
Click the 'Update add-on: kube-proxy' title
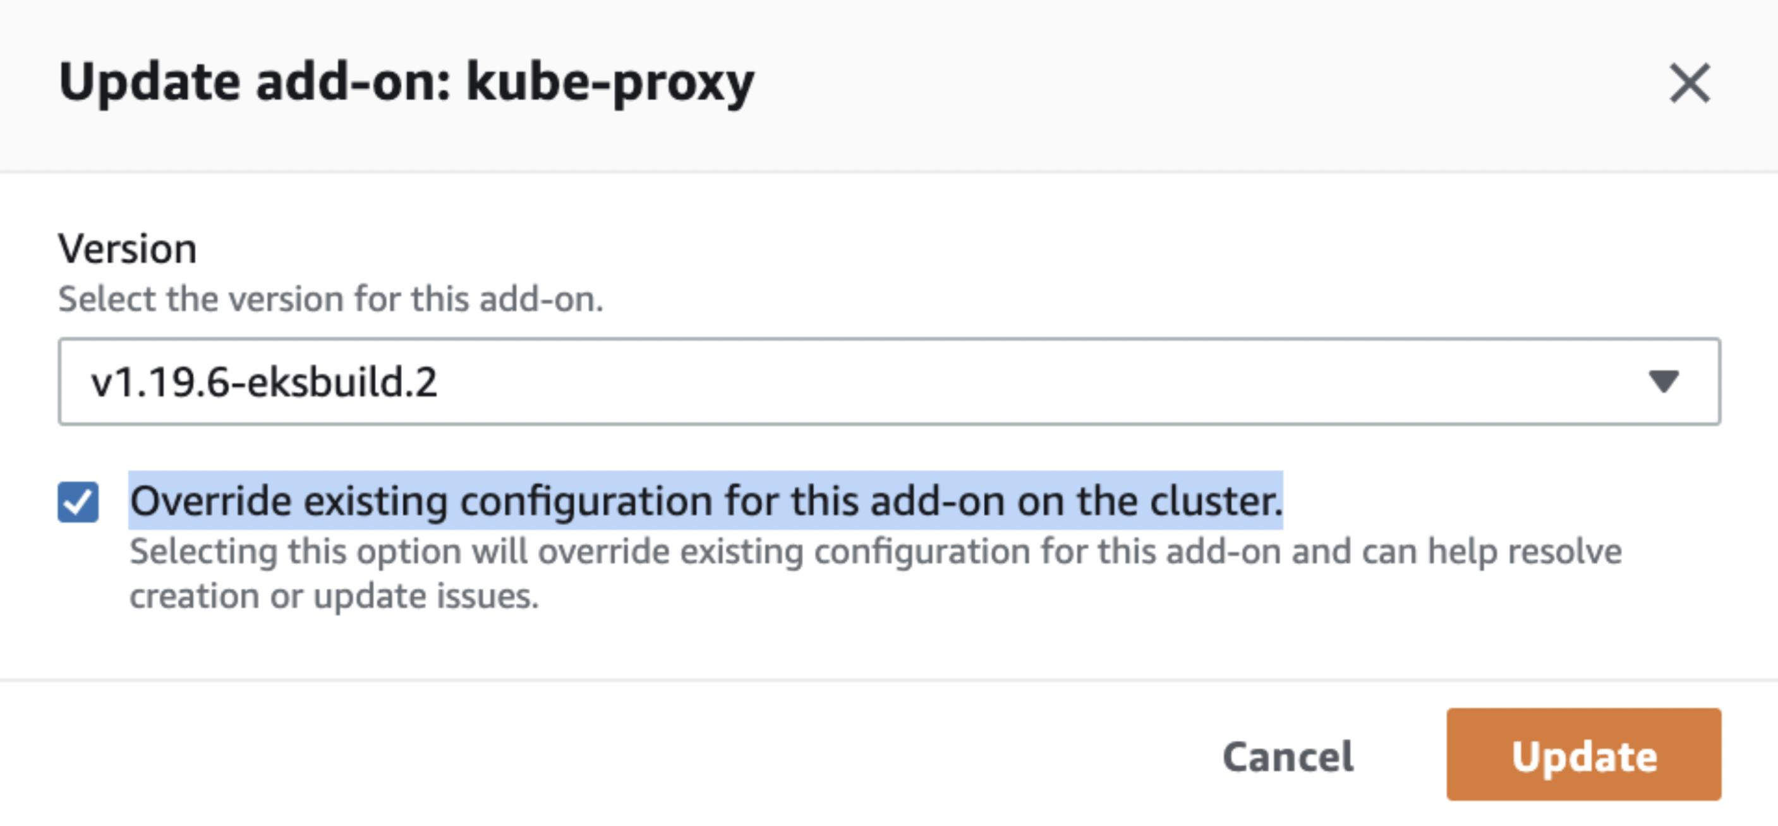(406, 83)
